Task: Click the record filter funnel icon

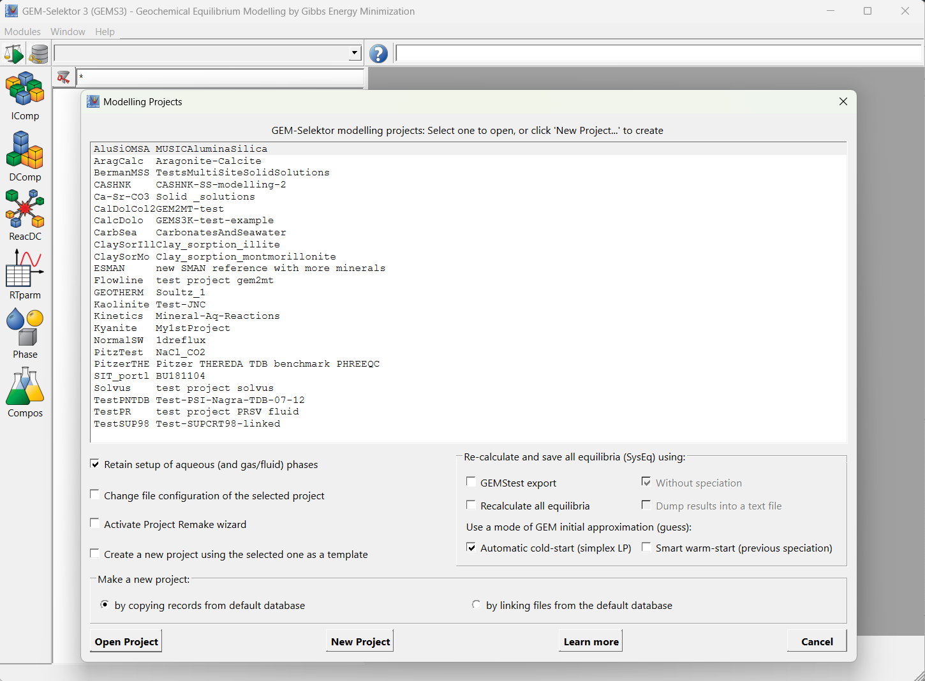Action: (63, 77)
